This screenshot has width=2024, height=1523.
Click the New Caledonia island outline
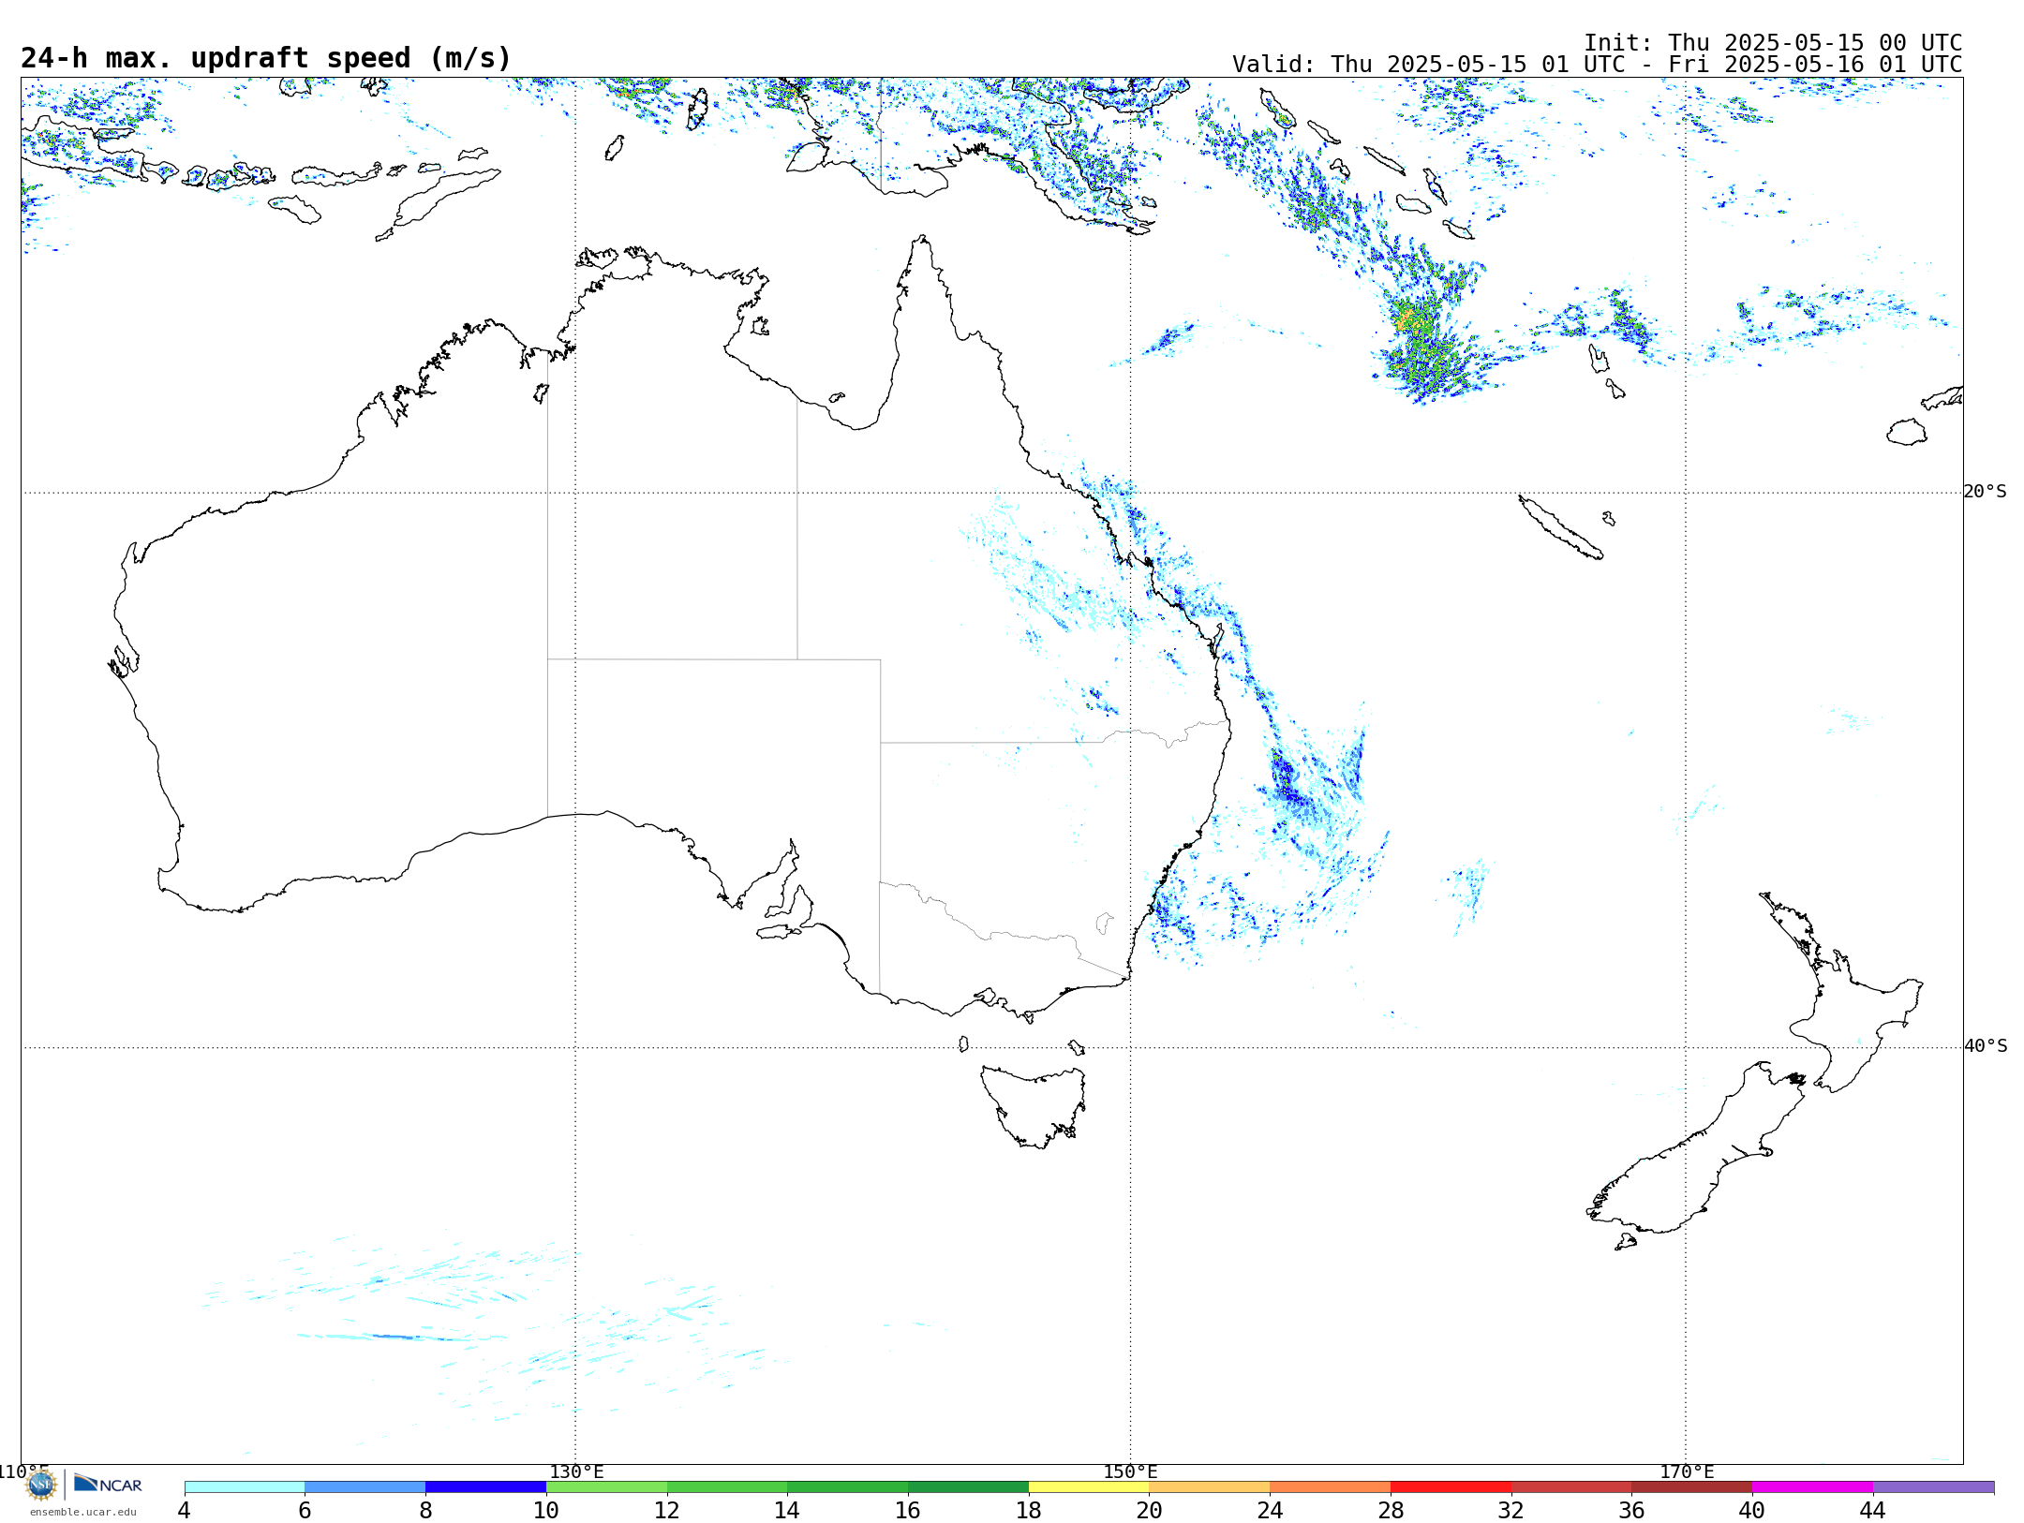(x=1560, y=527)
